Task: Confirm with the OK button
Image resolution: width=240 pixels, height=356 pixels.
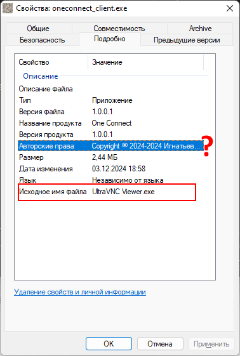Action: 109,344
